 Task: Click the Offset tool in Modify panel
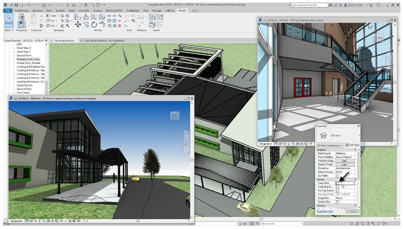click(86, 17)
